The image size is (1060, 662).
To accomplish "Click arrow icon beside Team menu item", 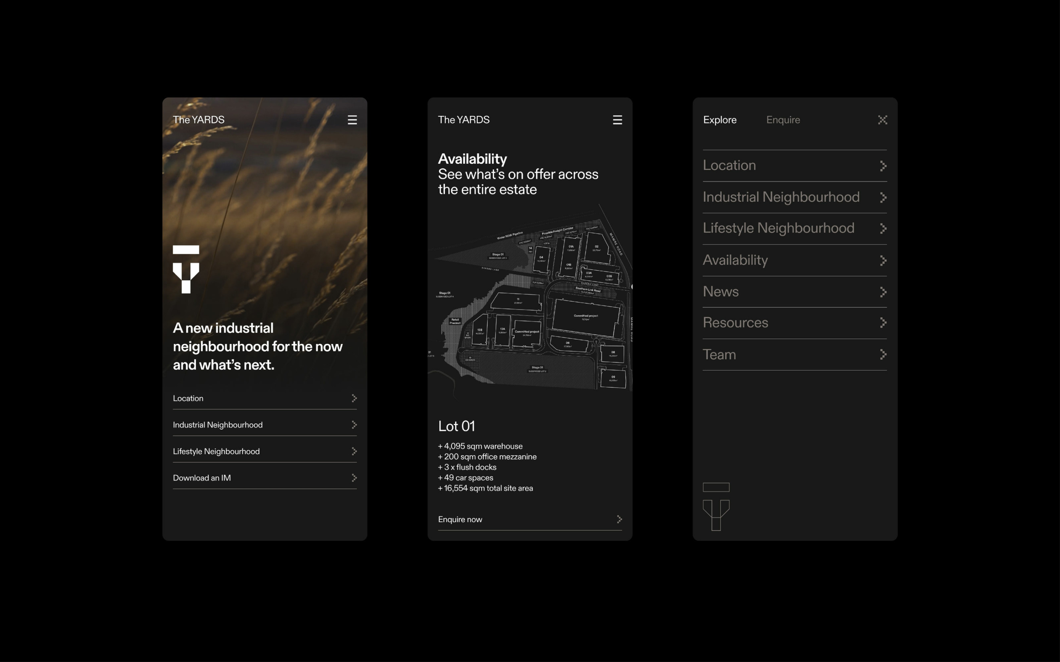I will pyautogui.click(x=883, y=354).
